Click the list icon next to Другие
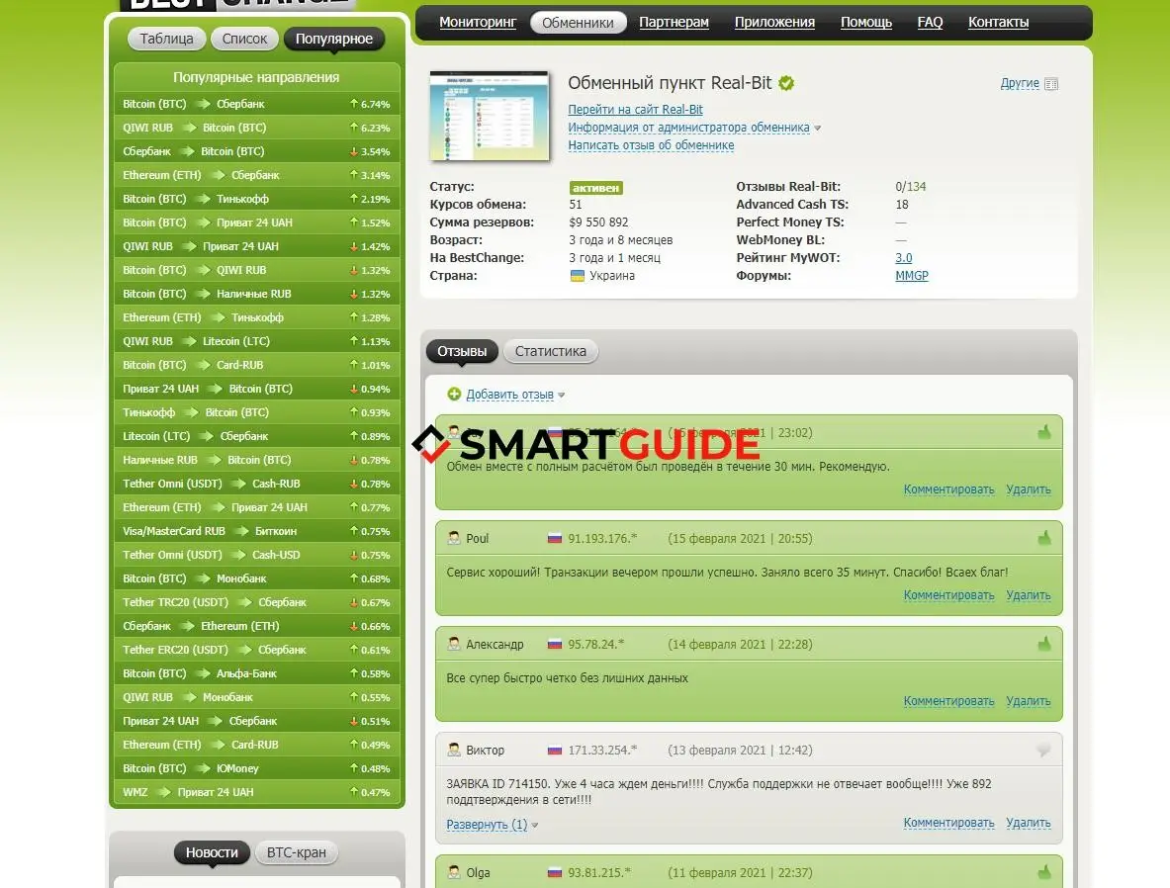Screen dimensions: 1170x888 (x=1051, y=84)
